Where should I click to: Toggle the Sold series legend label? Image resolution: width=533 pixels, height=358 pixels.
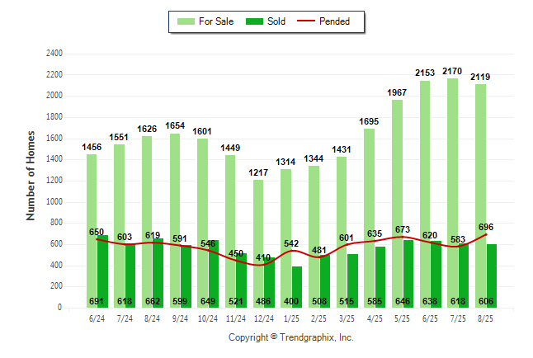(276, 21)
